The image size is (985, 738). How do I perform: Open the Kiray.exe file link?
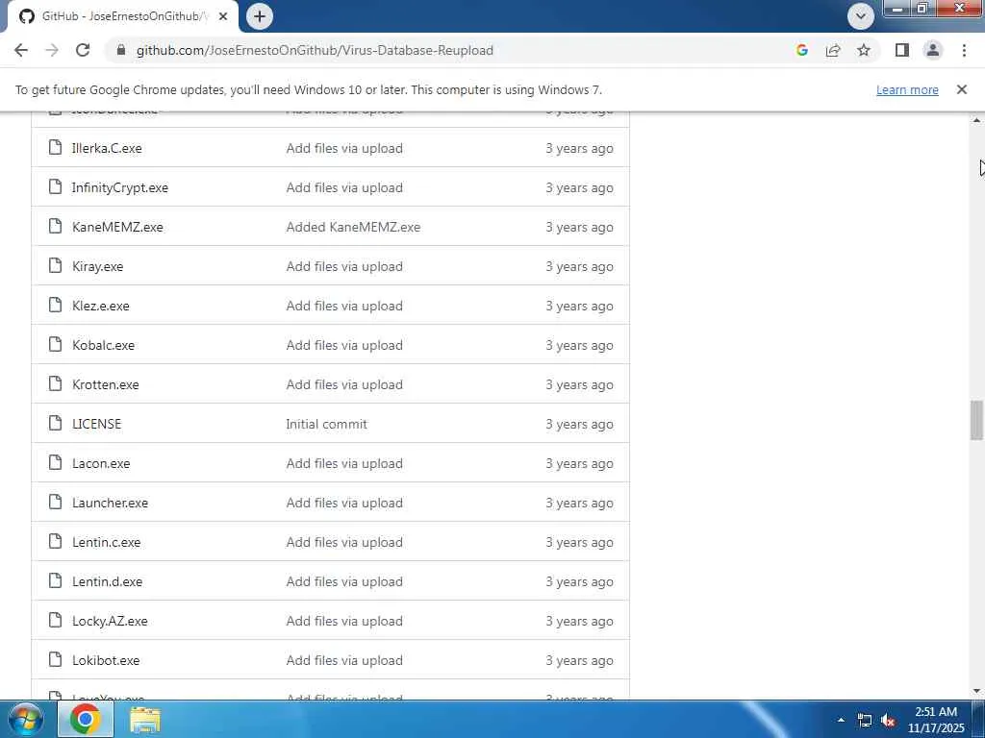(x=97, y=267)
